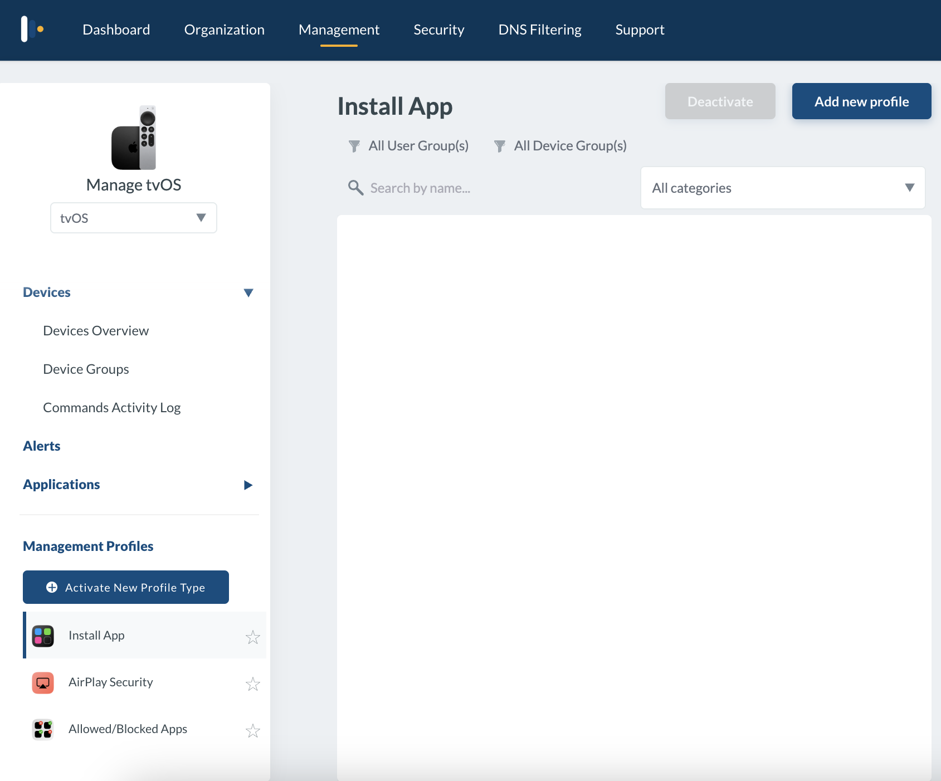Open the Devices heading
Image resolution: width=941 pixels, height=781 pixels.
pos(47,292)
